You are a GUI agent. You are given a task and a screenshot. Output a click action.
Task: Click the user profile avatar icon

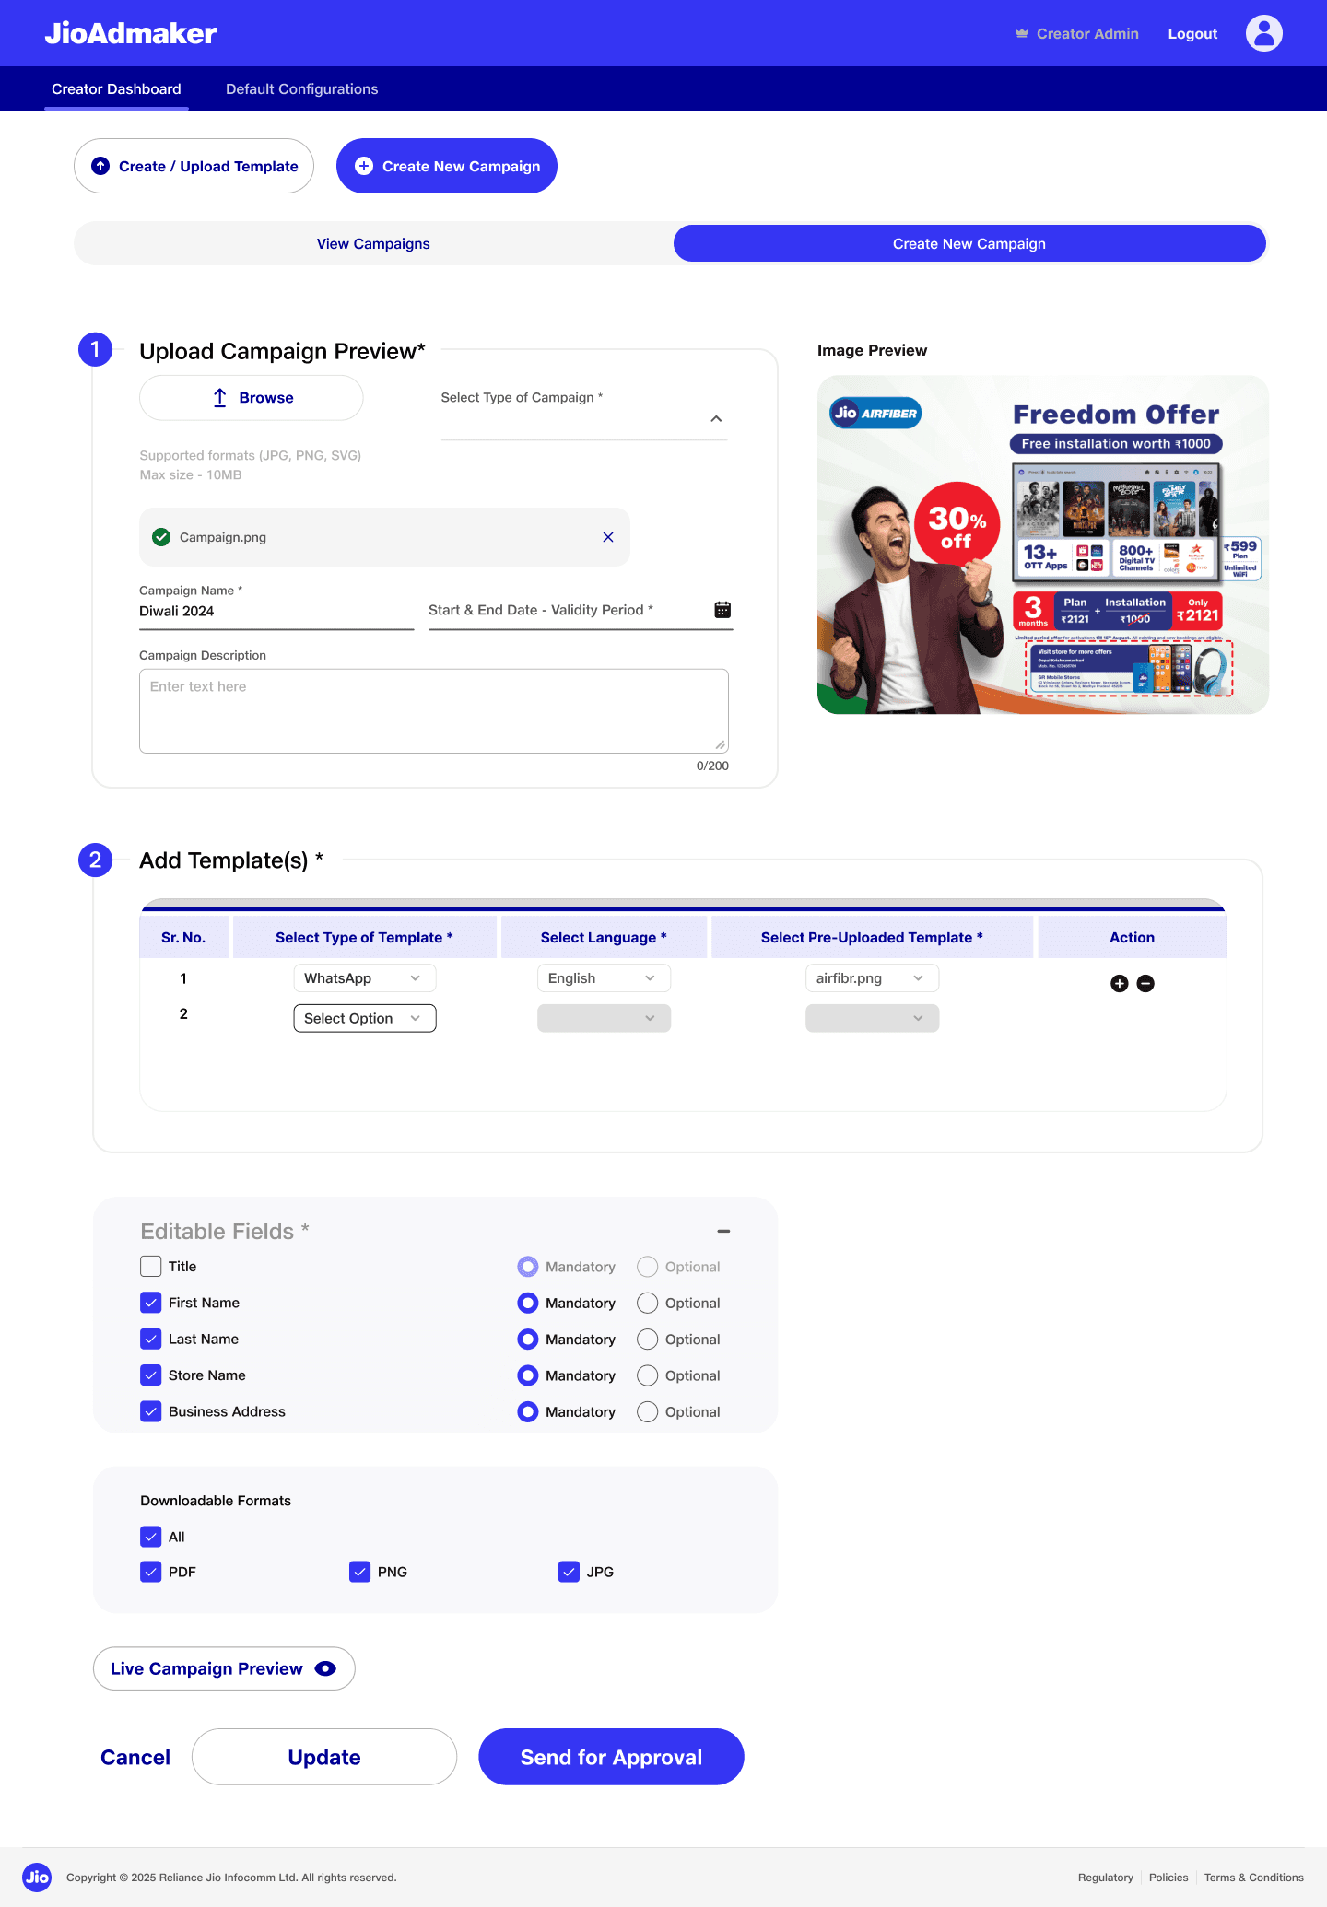pyautogui.click(x=1263, y=33)
